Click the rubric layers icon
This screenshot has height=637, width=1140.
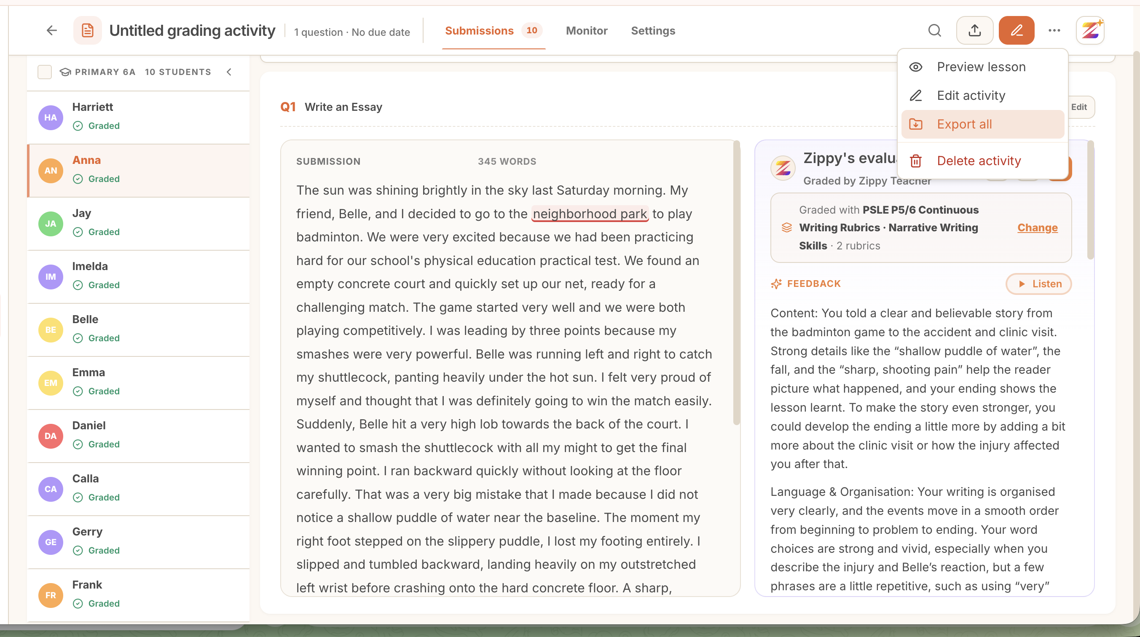[x=786, y=227]
